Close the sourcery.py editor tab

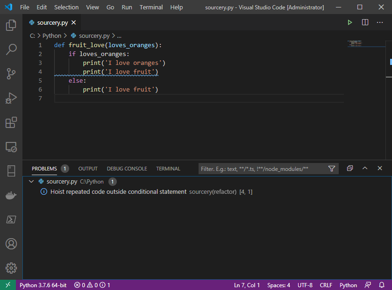[73, 22]
